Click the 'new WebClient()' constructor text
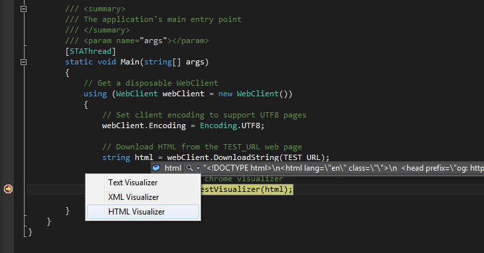The width and height of the screenshot is (484, 253). click(x=255, y=94)
